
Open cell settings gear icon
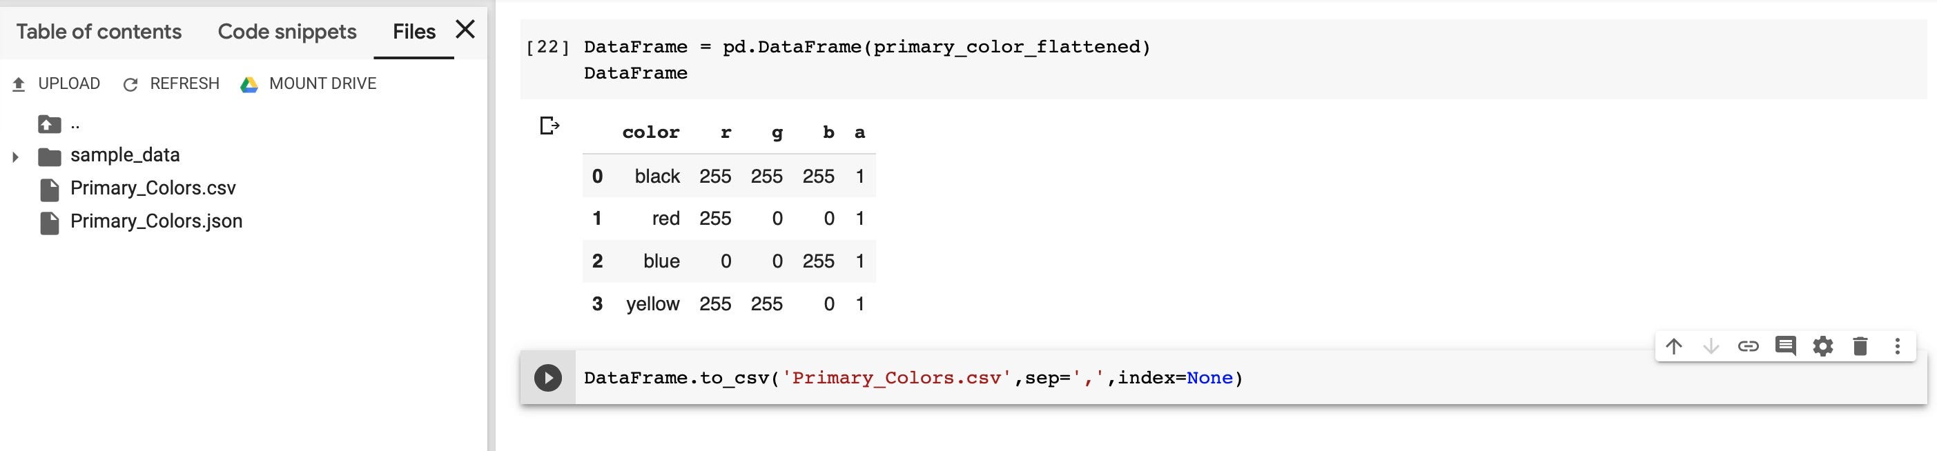1822,345
